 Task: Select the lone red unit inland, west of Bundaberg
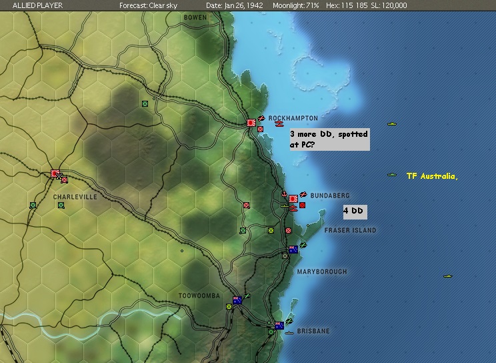(247, 206)
